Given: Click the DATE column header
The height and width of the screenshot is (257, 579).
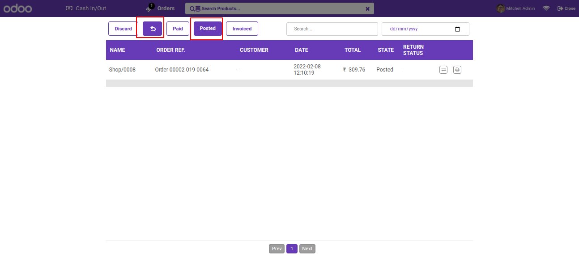Looking at the screenshot, I should click(302, 50).
